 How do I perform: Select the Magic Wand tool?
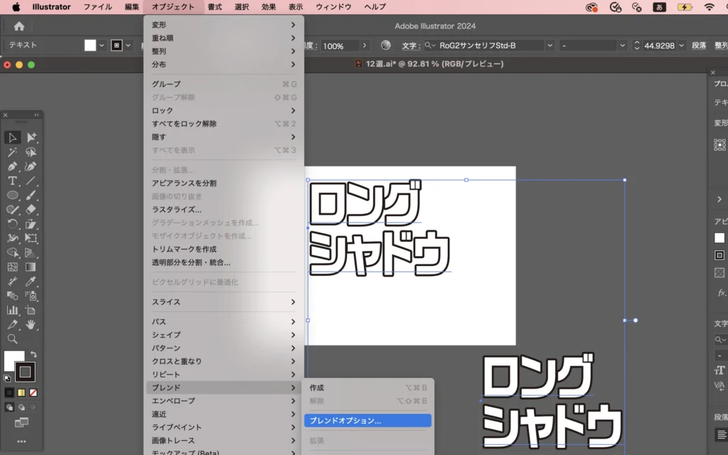coord(13,152)
